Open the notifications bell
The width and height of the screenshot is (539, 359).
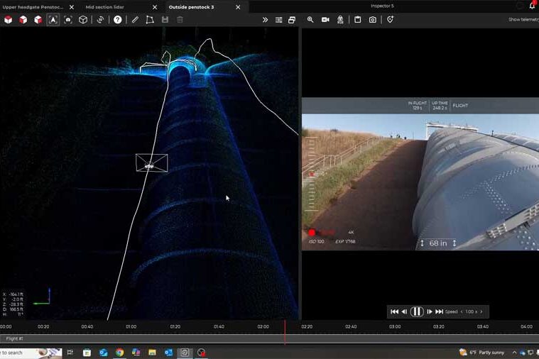[x=533, y=5]
